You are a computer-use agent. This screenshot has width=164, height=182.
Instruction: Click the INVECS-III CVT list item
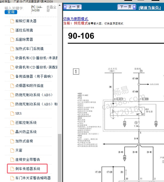coord(84,116)
